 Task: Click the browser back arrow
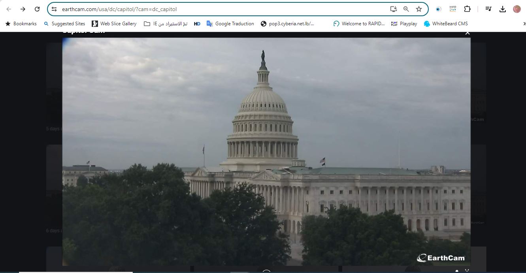[9, 9]
